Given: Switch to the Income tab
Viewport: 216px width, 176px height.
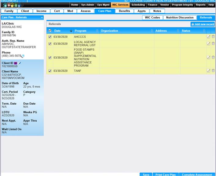Looking at the screenshot, I should [x=41, y=11].
